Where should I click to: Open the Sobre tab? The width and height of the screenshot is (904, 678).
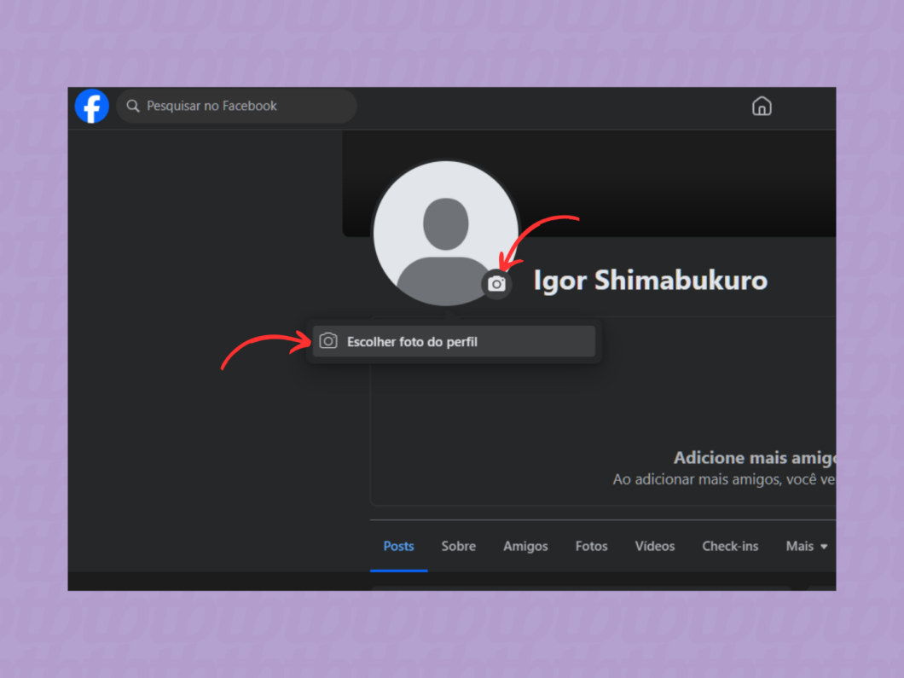pyautogui.click(x=458, y=546)
